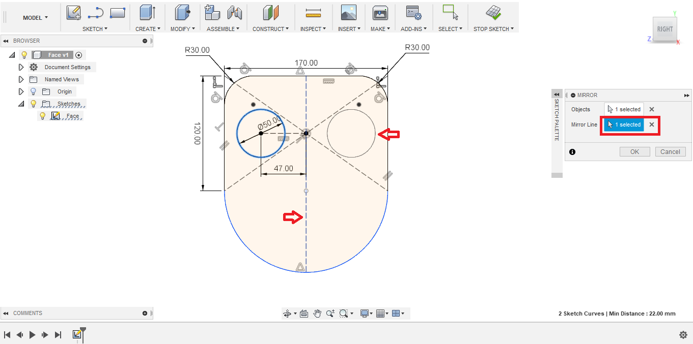This screenshot has height=344, width=693.
Task: Toggle the Face sketch lightbulb visibility
Action: [43, 116]
